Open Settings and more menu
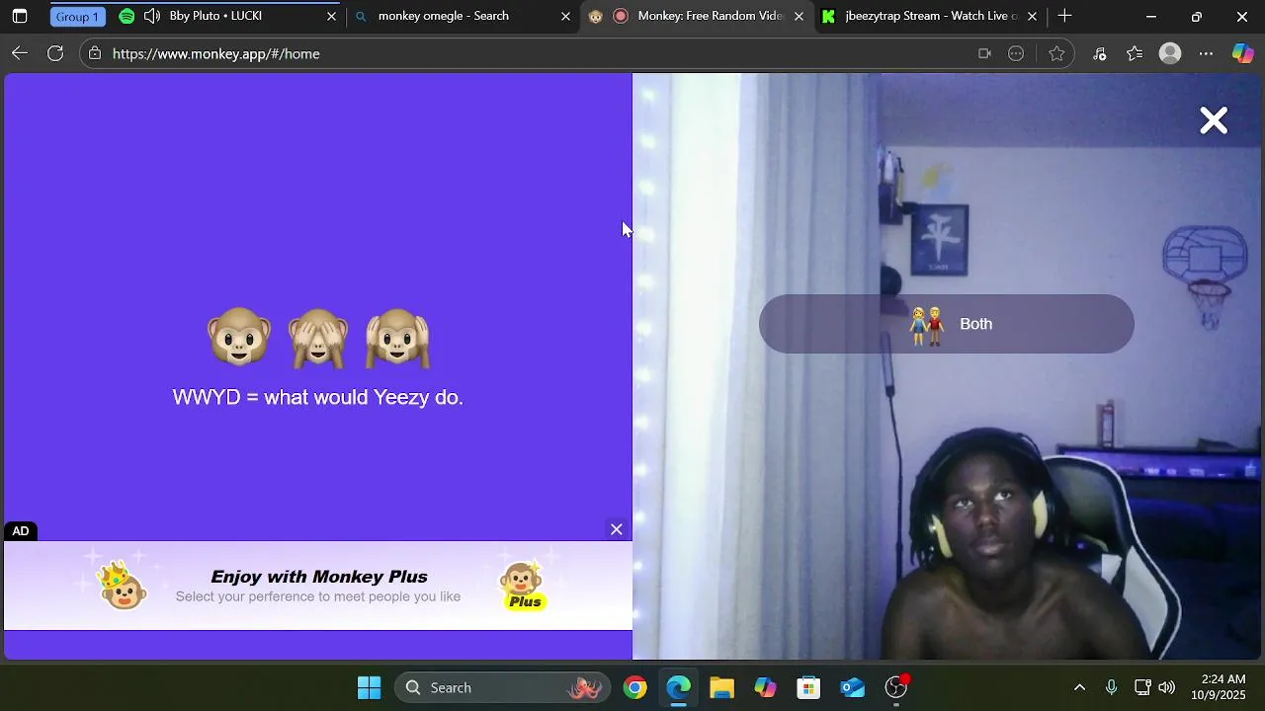 point(1206,54)
